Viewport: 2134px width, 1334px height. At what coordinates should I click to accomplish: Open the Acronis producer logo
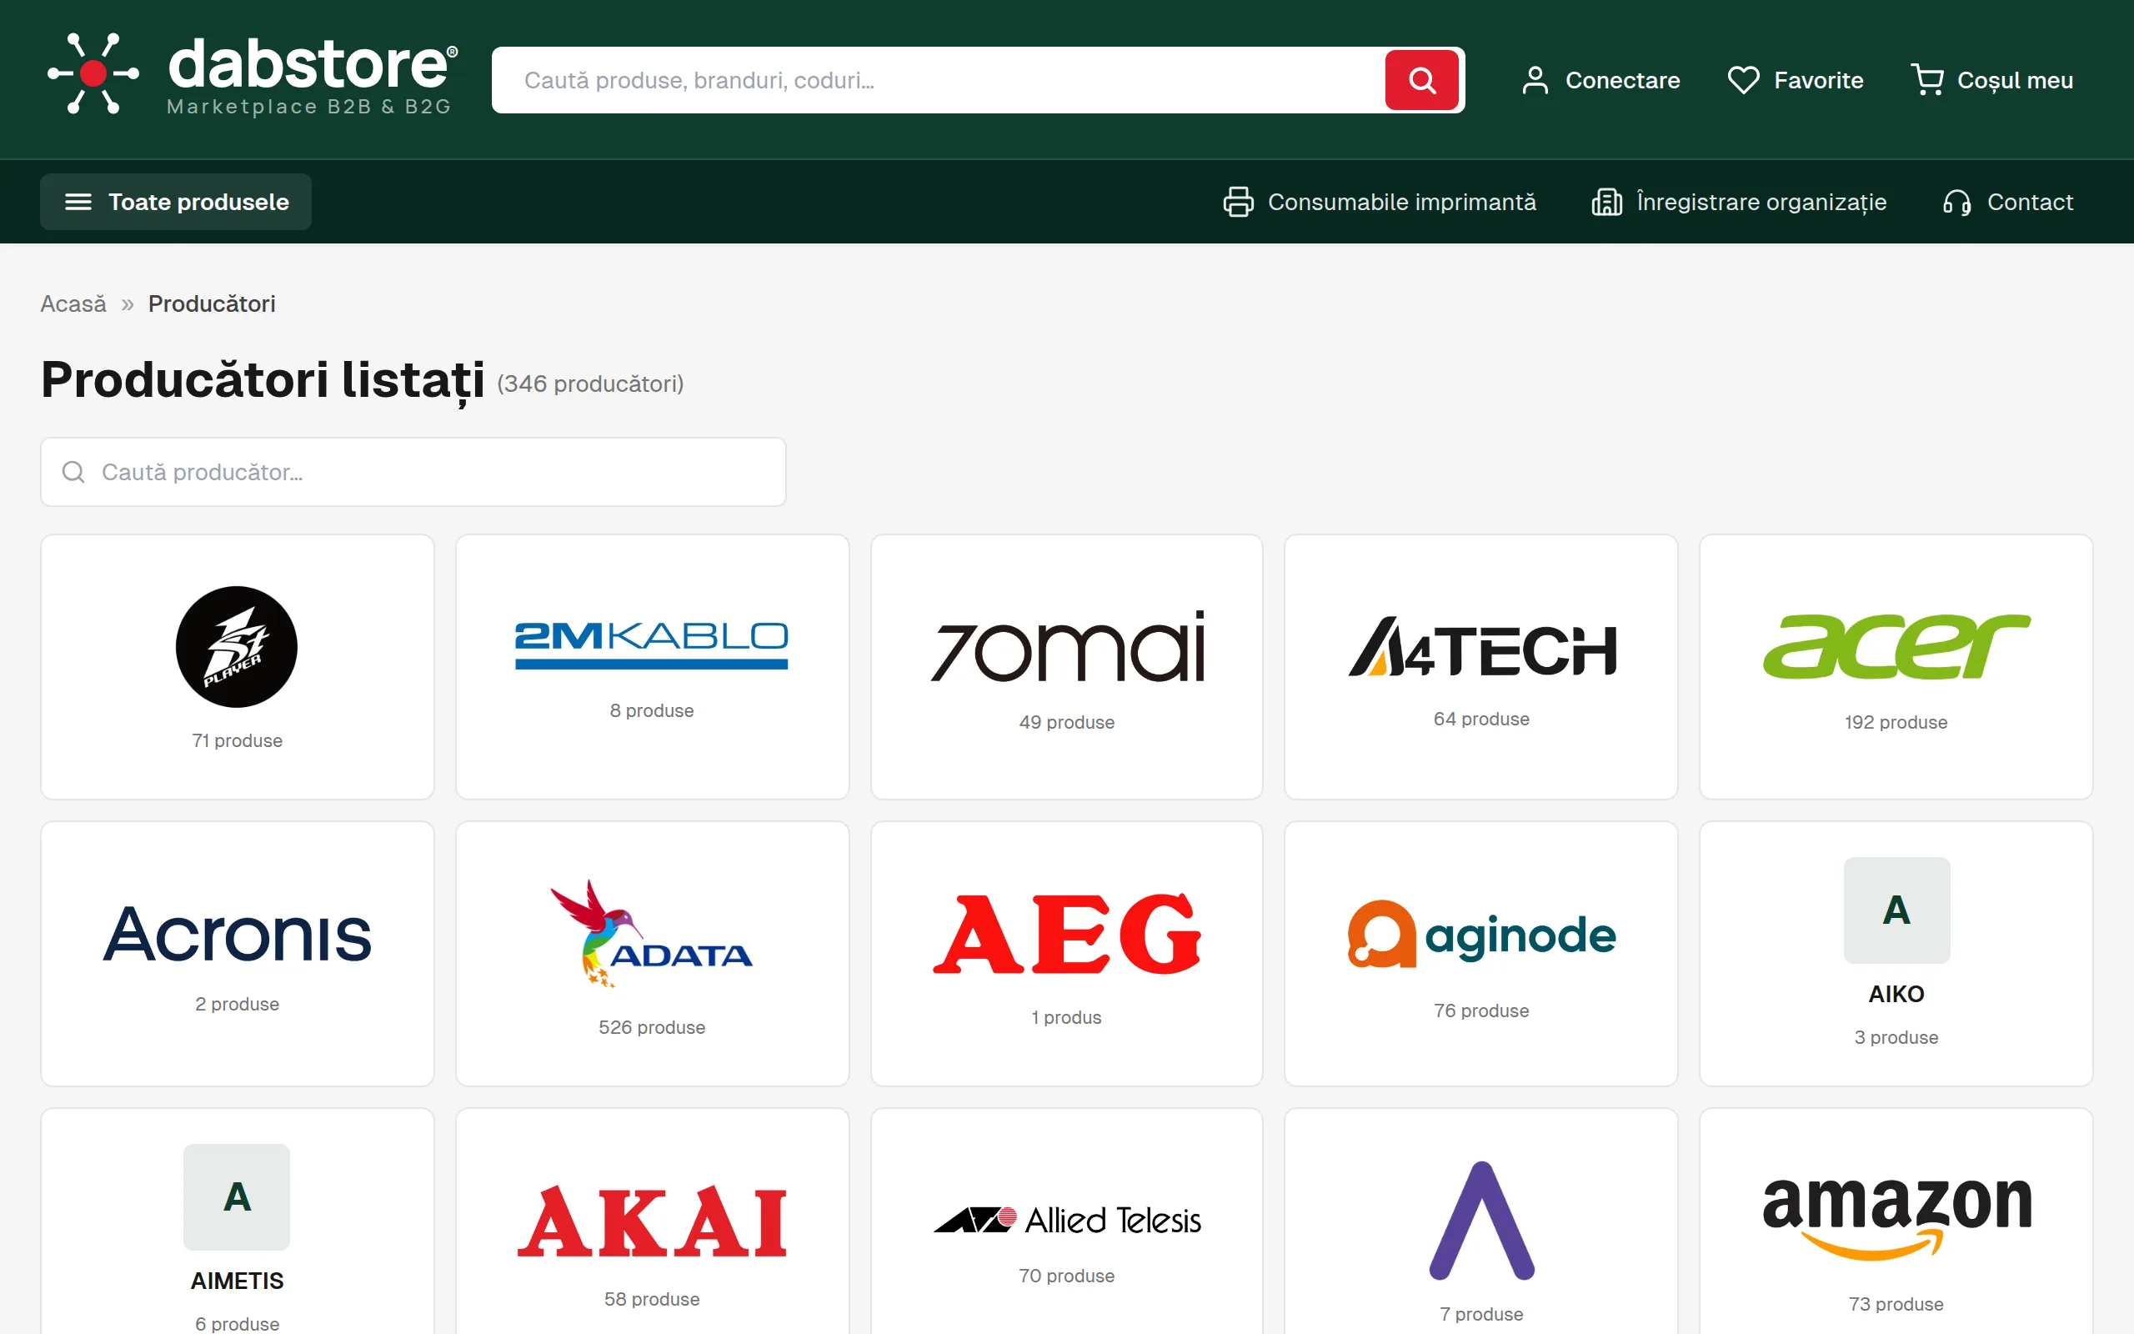pyautogui.click(x=238, y=934)
